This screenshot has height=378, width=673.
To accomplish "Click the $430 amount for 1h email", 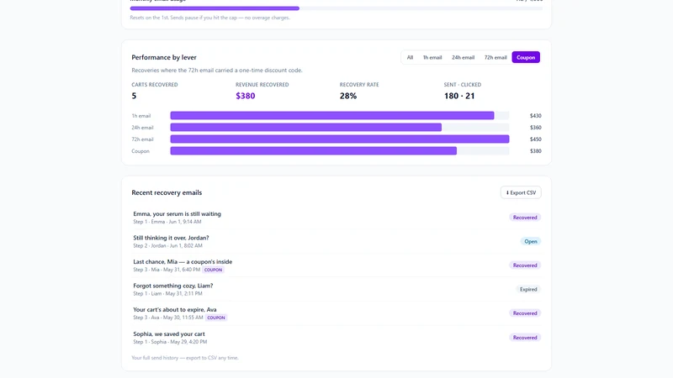I will [535, 116].
